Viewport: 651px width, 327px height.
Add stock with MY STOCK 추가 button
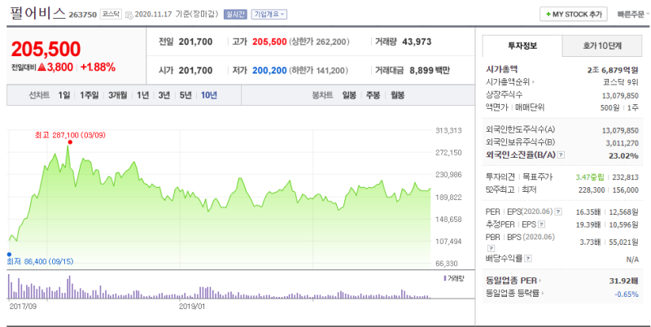tap(574, 14)
